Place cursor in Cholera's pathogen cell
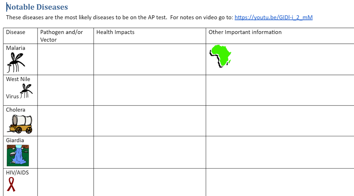The image size is (354, 196). pos(65,121)
